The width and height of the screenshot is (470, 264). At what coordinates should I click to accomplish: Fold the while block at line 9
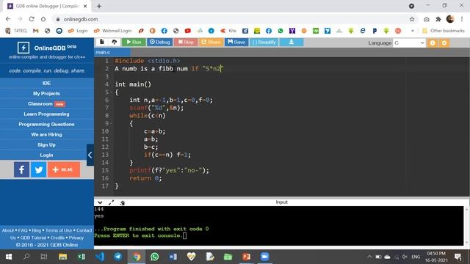111,123
